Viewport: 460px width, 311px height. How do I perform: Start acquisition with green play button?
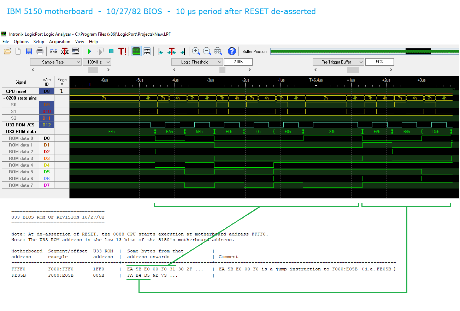point(89,52)
